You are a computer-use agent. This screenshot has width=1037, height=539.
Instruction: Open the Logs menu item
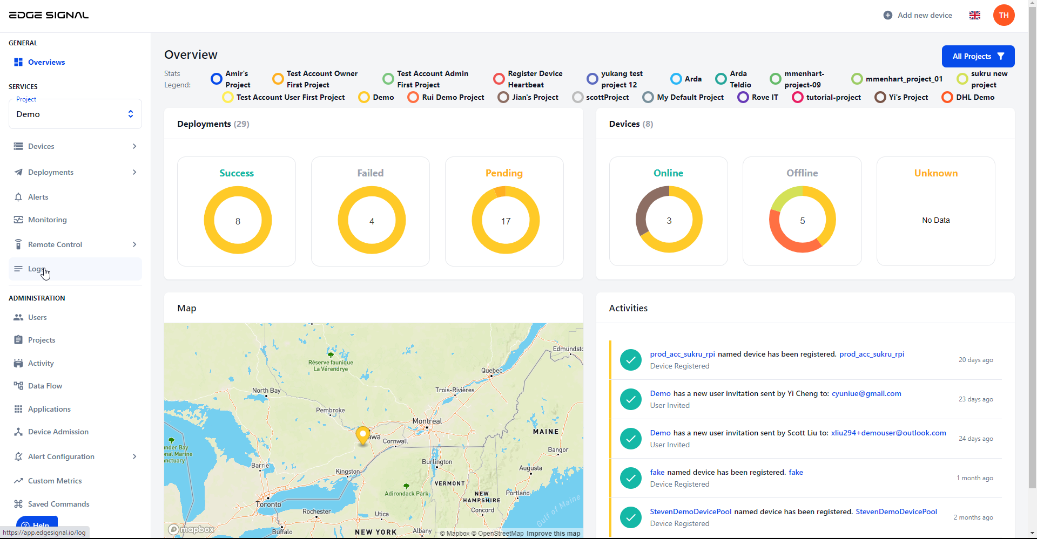tap(36, 269)
